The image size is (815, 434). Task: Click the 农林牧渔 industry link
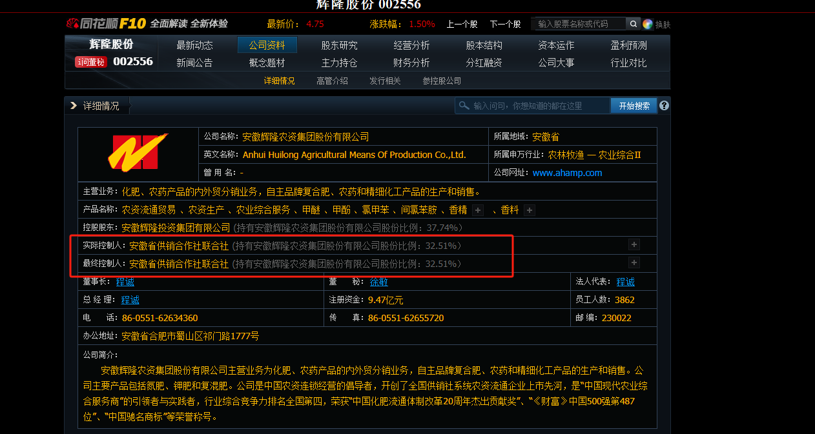(566, 155)
